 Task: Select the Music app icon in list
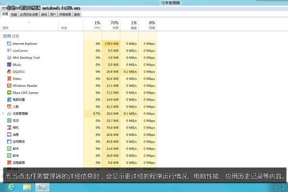click(9, 65)
